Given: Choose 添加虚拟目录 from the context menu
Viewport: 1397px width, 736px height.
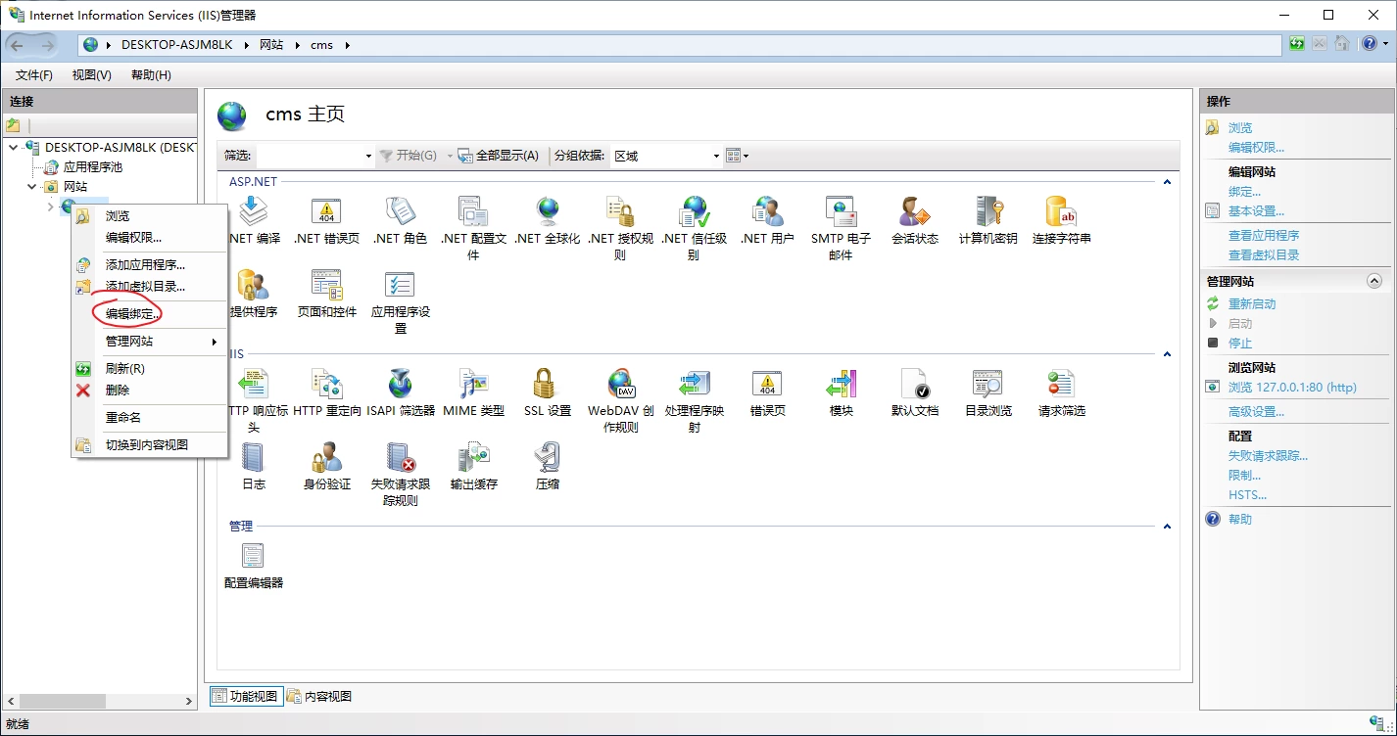Looking at the screenshot, I should click(x=150, y=286).
